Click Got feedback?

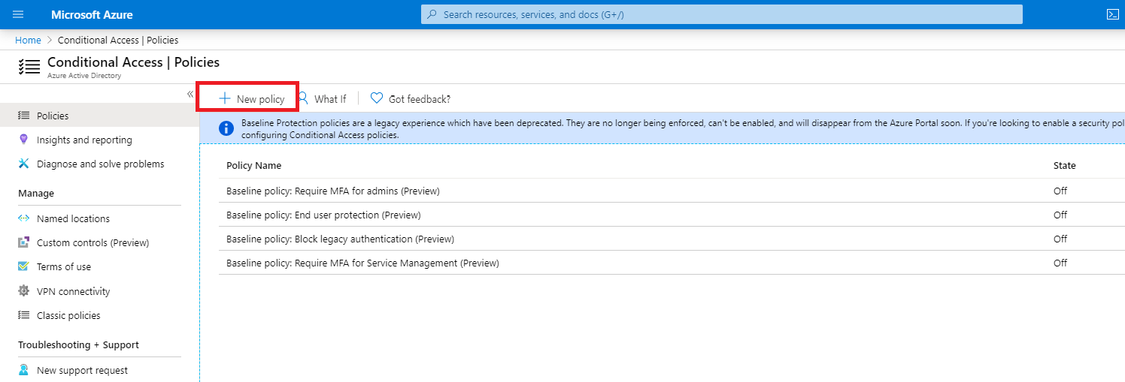point(411,98)
